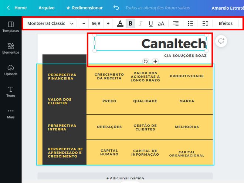The height and width of the screenshot is (183, 244).
Task: Select PERSPECTIVA INTERNA text
Action: 62,127
